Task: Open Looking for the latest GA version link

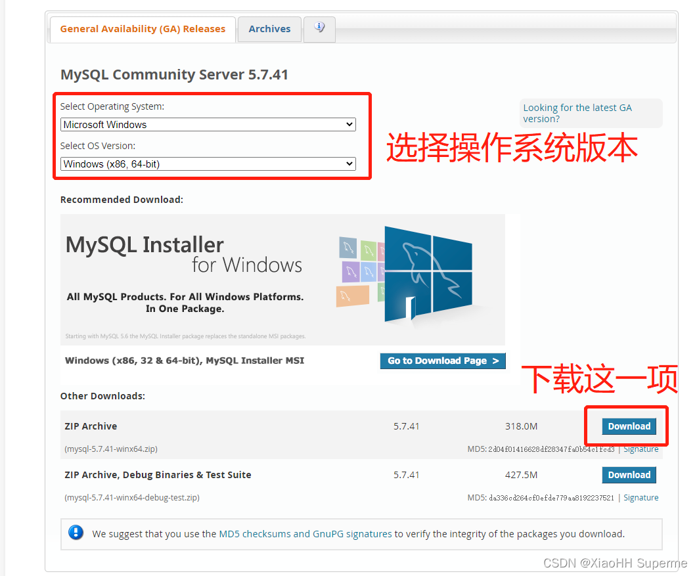Action: [577, 114]
